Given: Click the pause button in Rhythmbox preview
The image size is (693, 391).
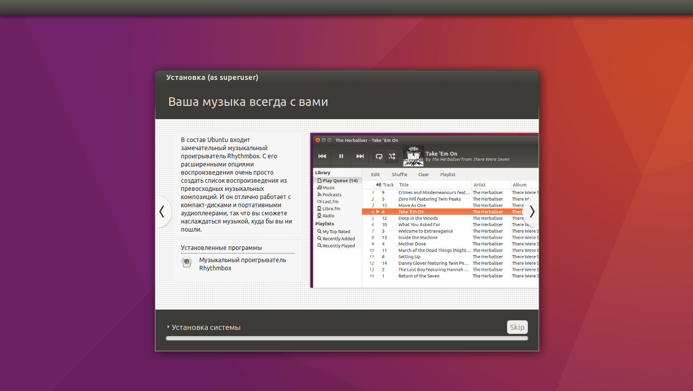Looking at the screenshot, I should [x=341, y=156].
